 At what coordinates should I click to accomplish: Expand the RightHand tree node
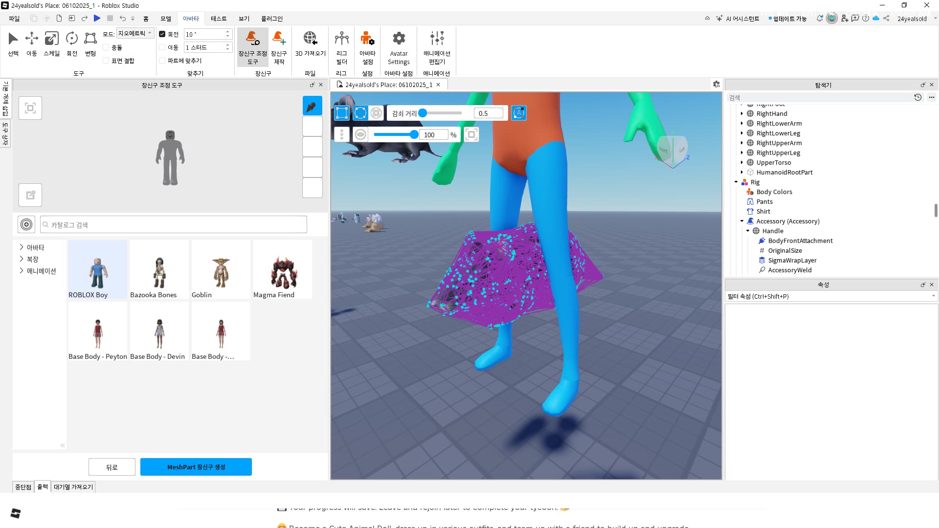(x=742, y=113)
